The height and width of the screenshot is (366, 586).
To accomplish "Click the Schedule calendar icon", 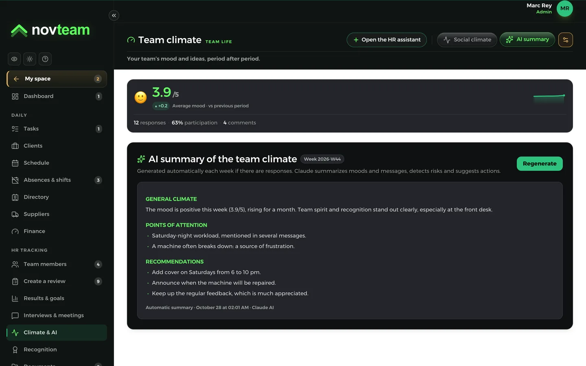I will click(x=15, y=163).
